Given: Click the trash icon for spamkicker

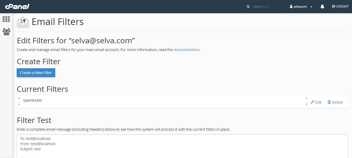Looking at the screenshot, I should (x=329, y=102).
